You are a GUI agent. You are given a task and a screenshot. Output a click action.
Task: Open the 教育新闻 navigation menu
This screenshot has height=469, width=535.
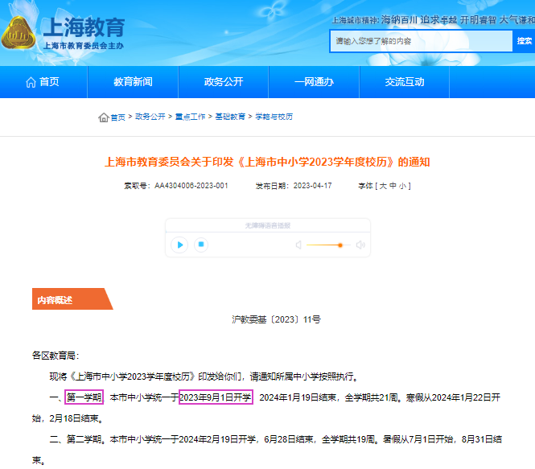133,82
